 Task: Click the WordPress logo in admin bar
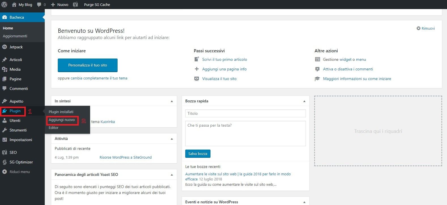tap(4, 5)
